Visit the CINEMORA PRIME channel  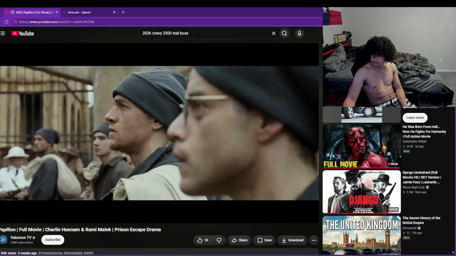point(414,142)
